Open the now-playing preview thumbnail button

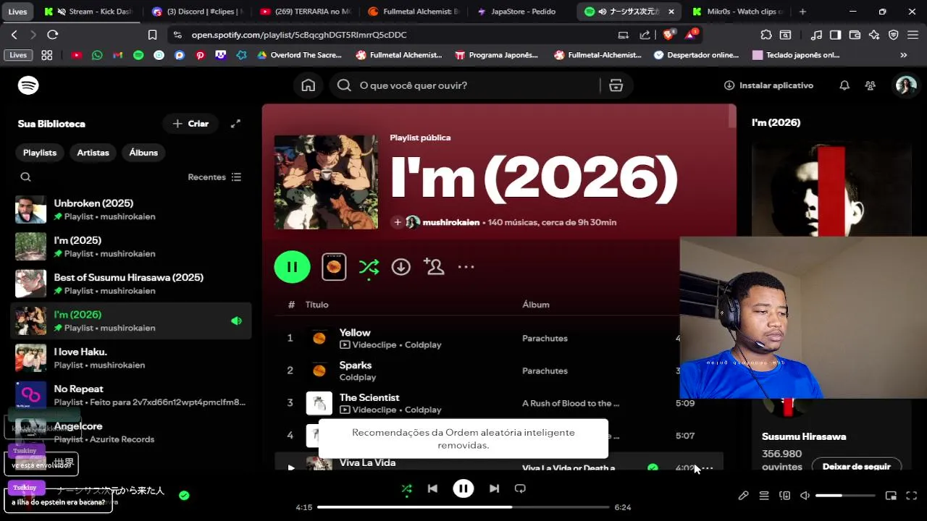(x=334, y=267)
